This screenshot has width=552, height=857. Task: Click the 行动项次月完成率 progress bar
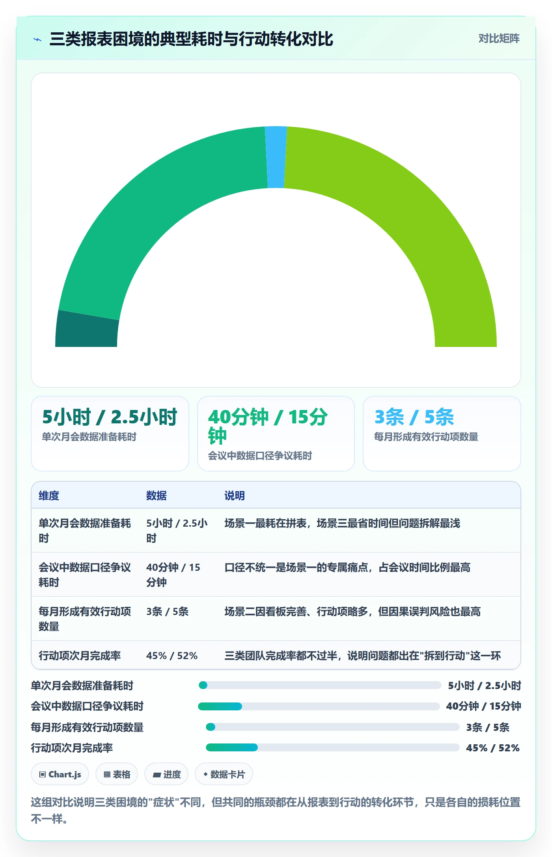(332, 747)
